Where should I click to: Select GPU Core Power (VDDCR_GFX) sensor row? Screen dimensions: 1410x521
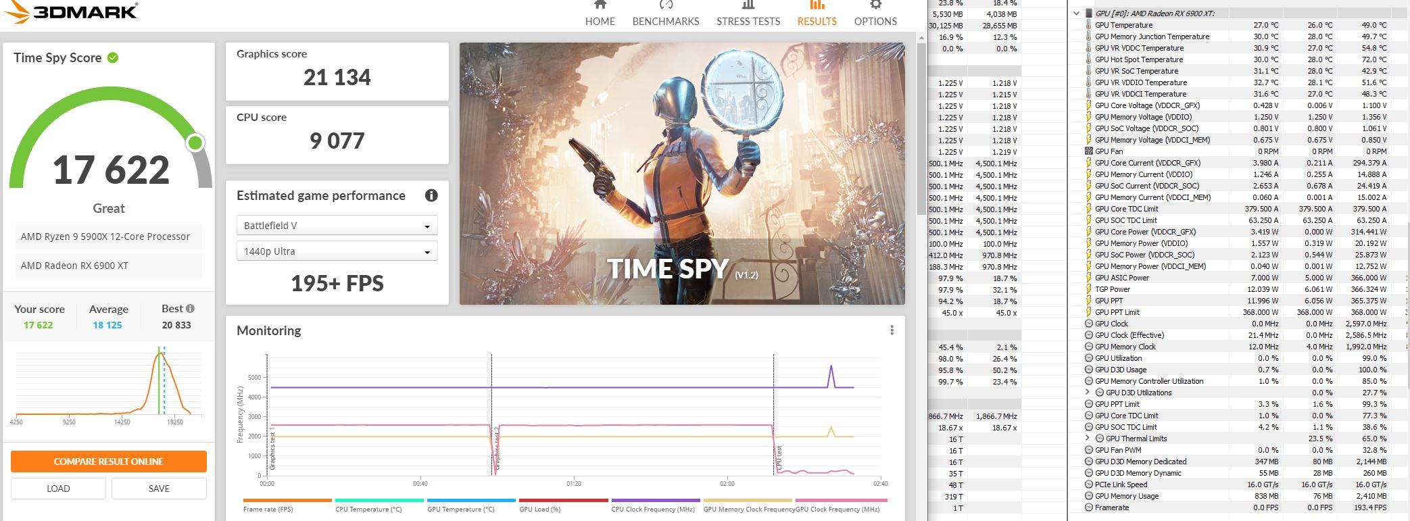pyautogui.click(x=1239, y=231)
